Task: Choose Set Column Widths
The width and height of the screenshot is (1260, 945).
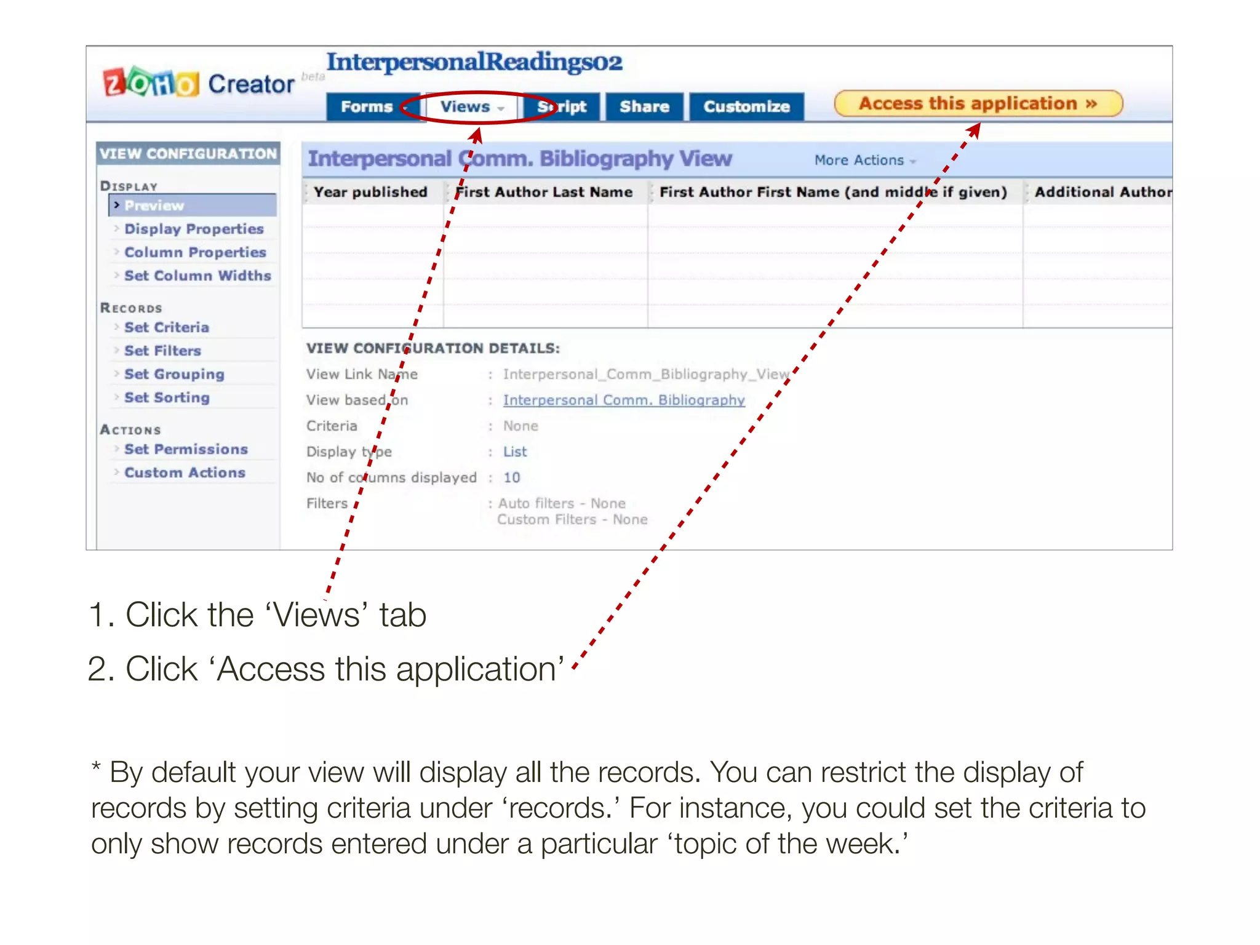Action: click(197, 276)
